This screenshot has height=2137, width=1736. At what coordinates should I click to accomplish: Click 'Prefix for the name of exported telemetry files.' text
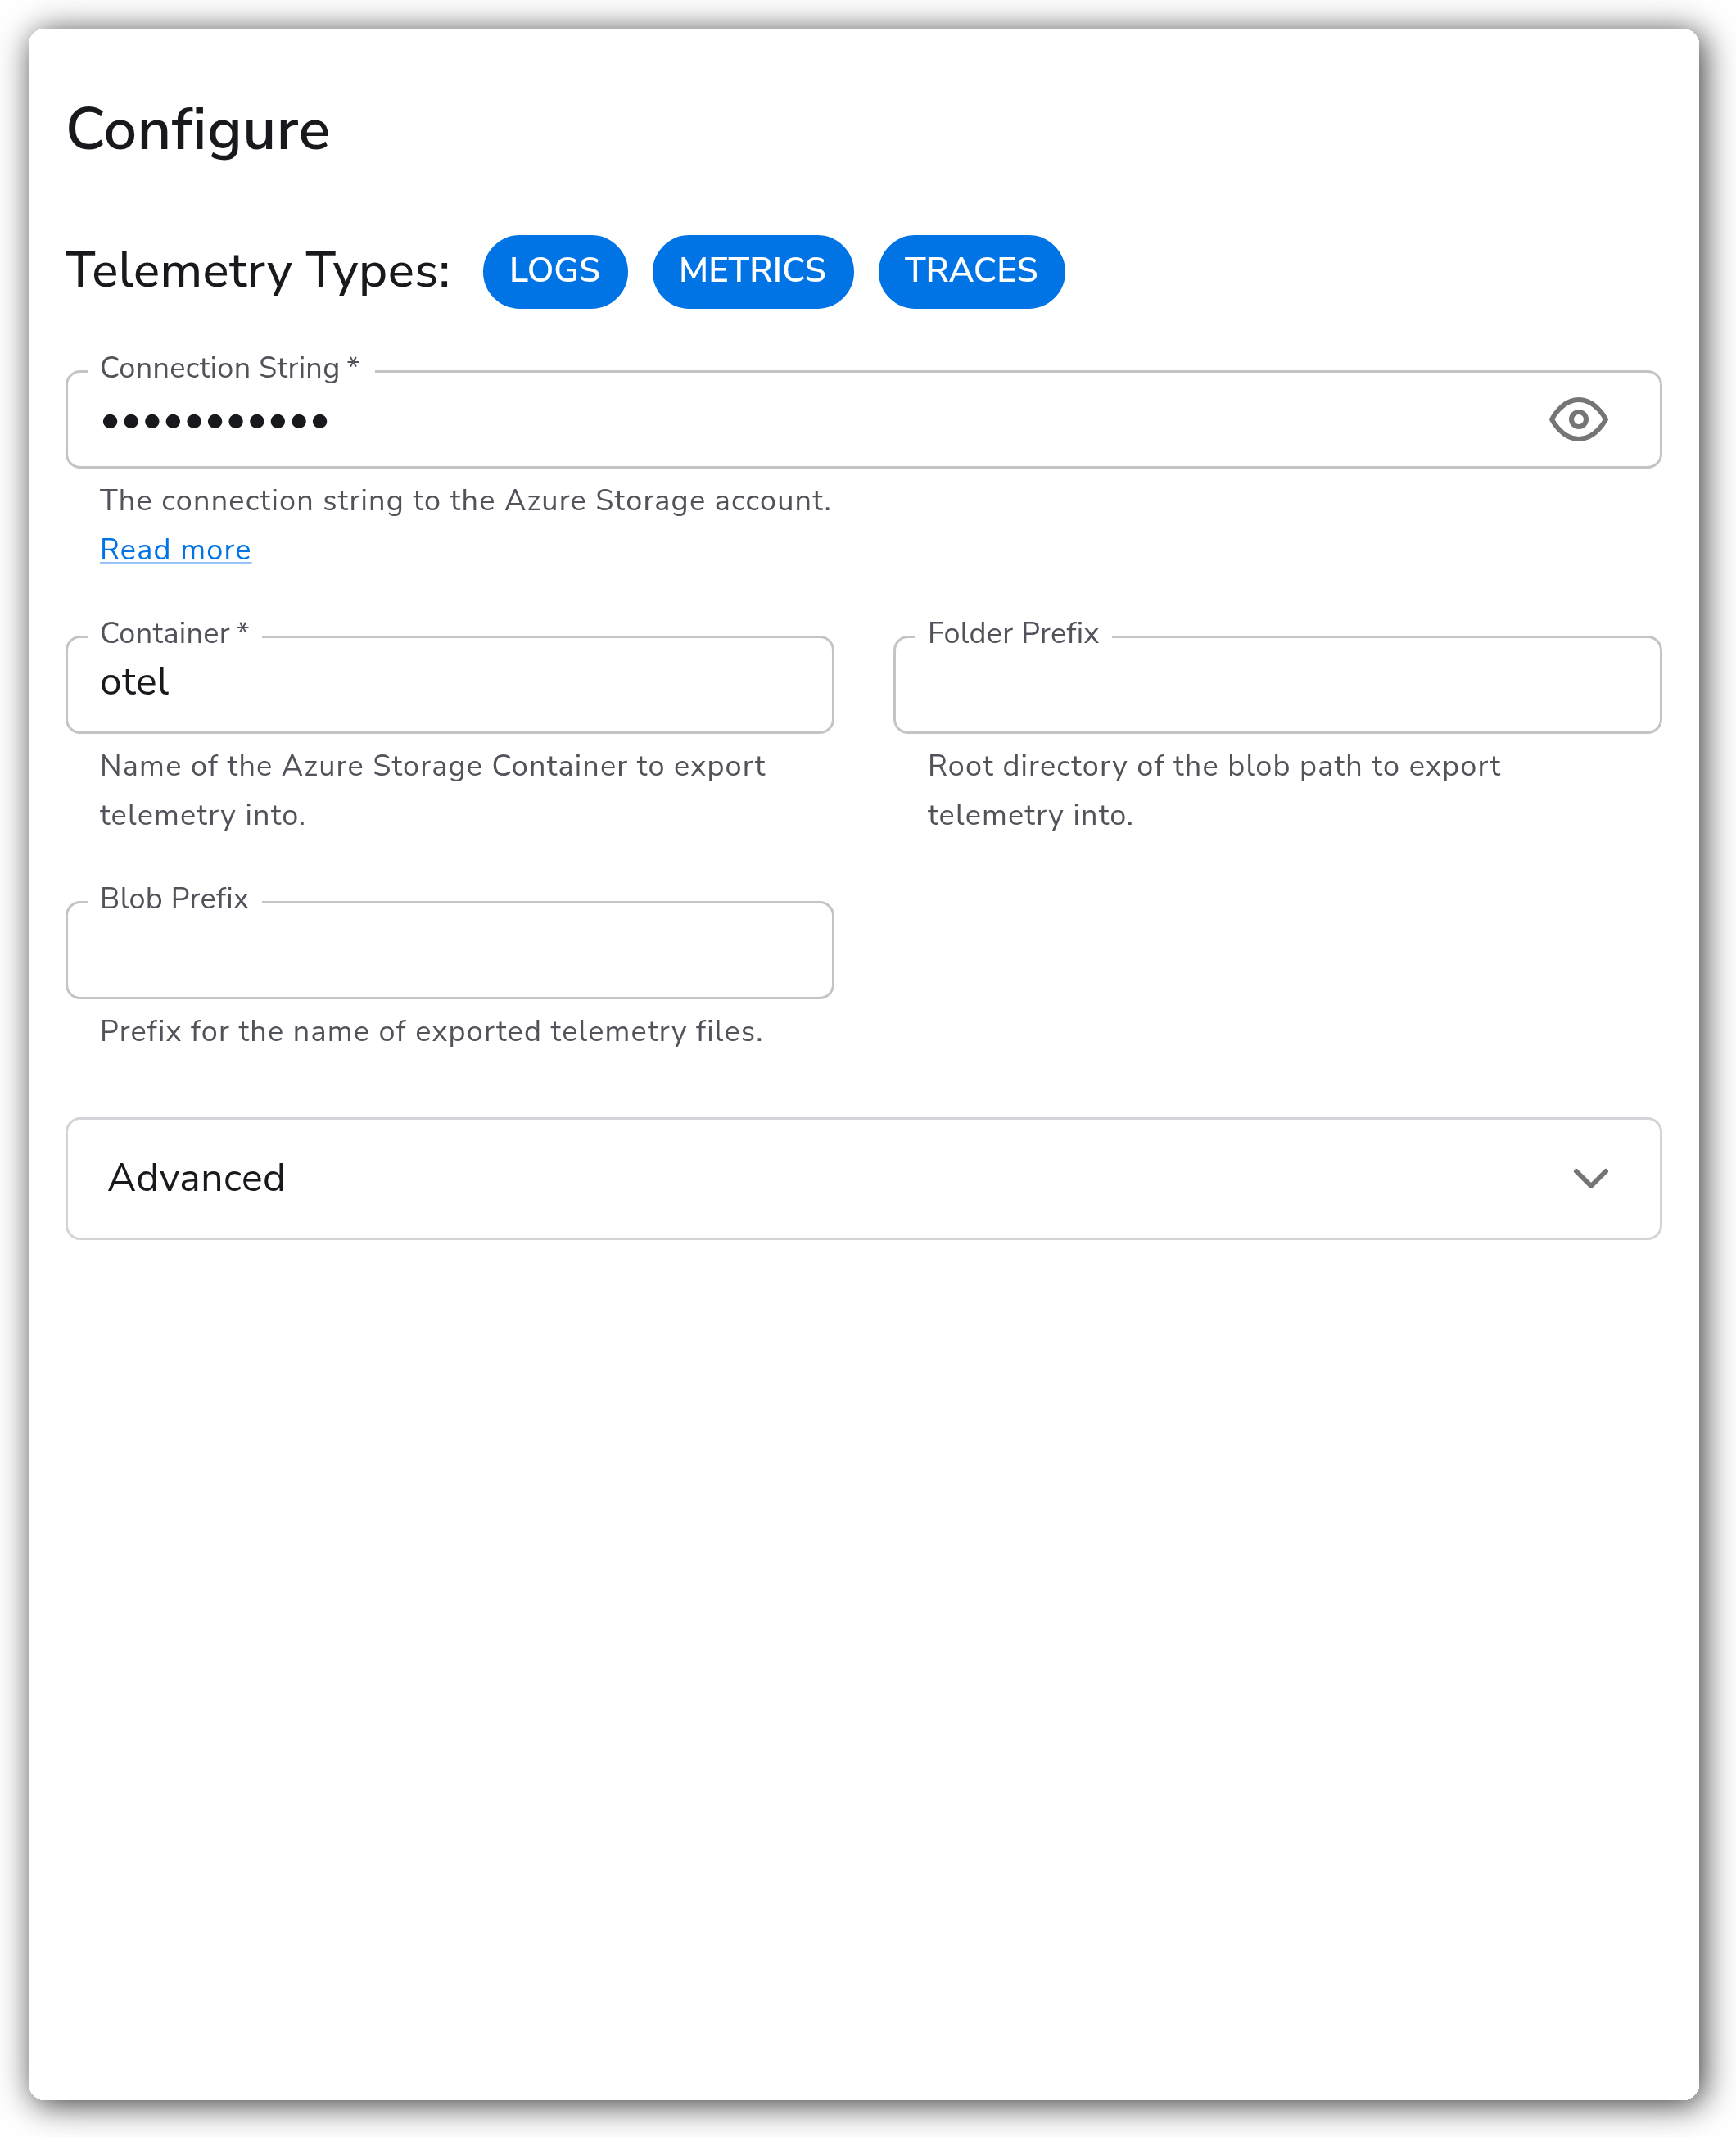431,1031
